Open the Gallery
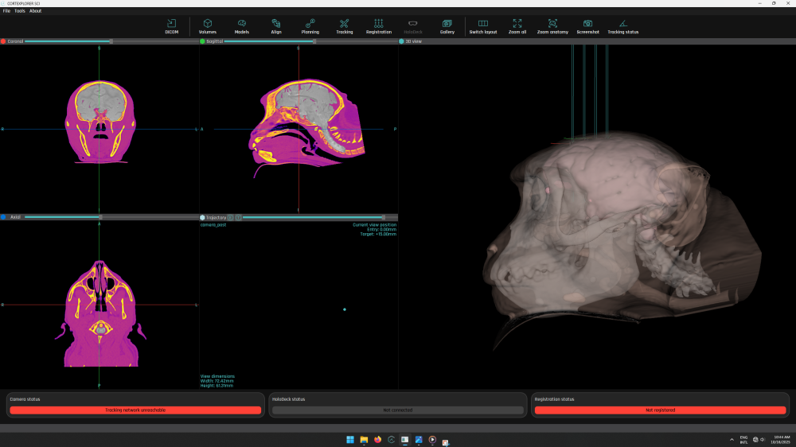 (x=447, y=25)
